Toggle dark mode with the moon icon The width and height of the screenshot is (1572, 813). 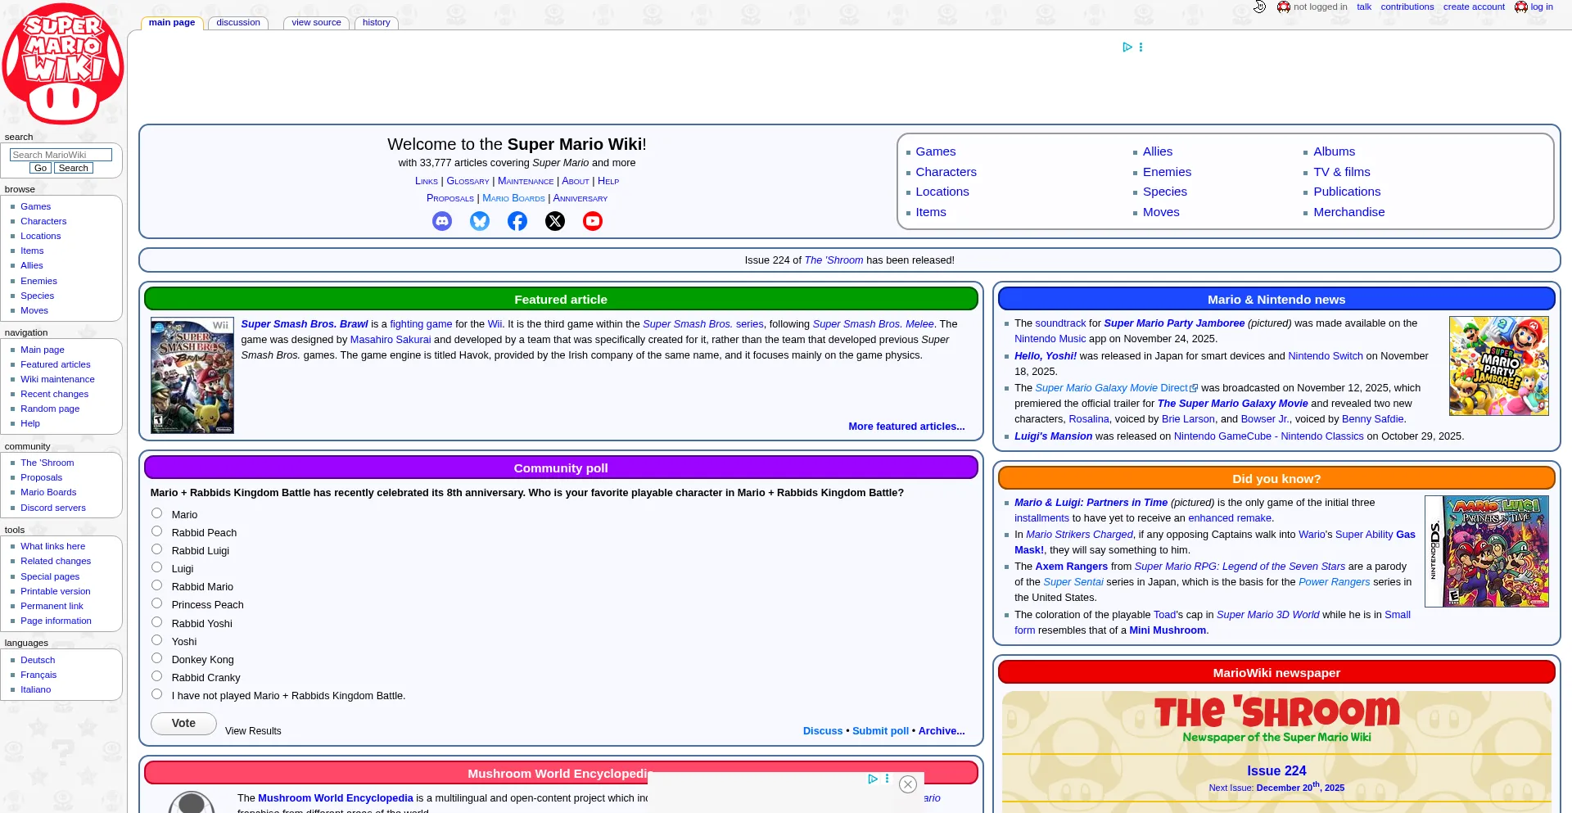(1259, 7)
